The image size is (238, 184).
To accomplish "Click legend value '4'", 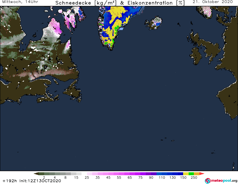I will tap(55, 177).
